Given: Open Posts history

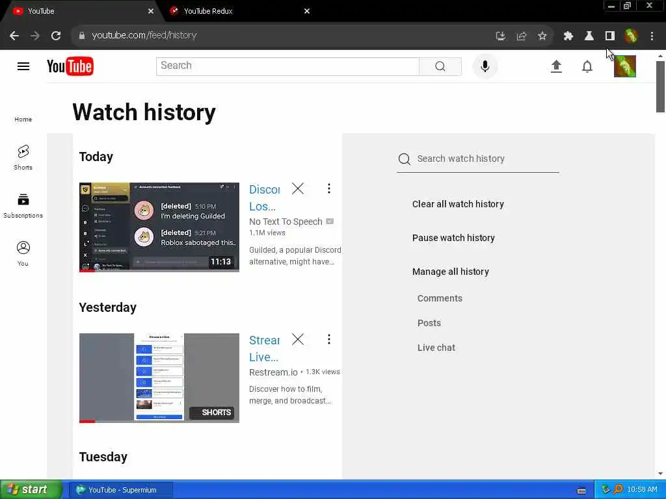Looking at the screenshot, I should tap(429, 323).
